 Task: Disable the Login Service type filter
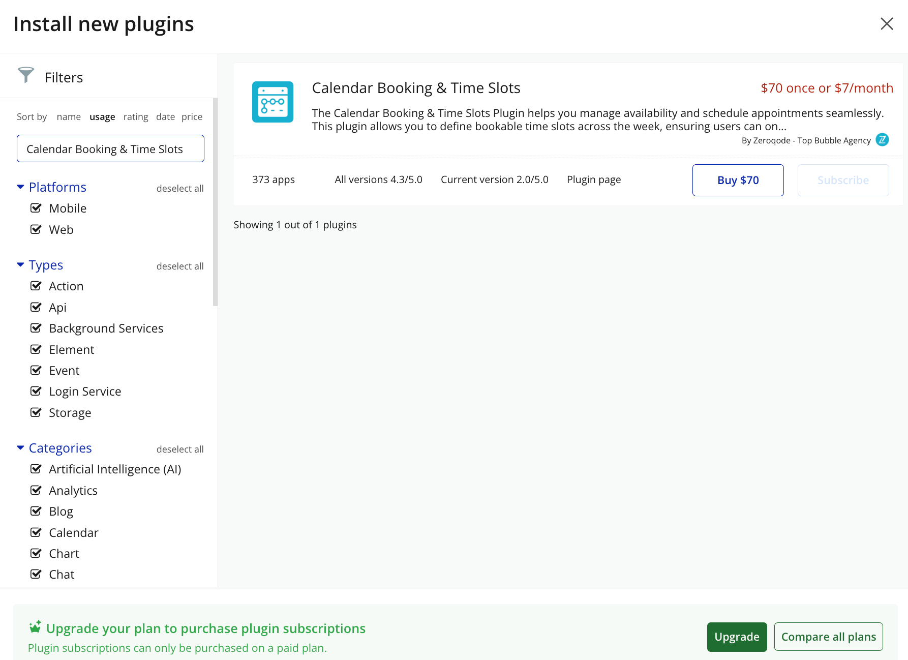36,391
